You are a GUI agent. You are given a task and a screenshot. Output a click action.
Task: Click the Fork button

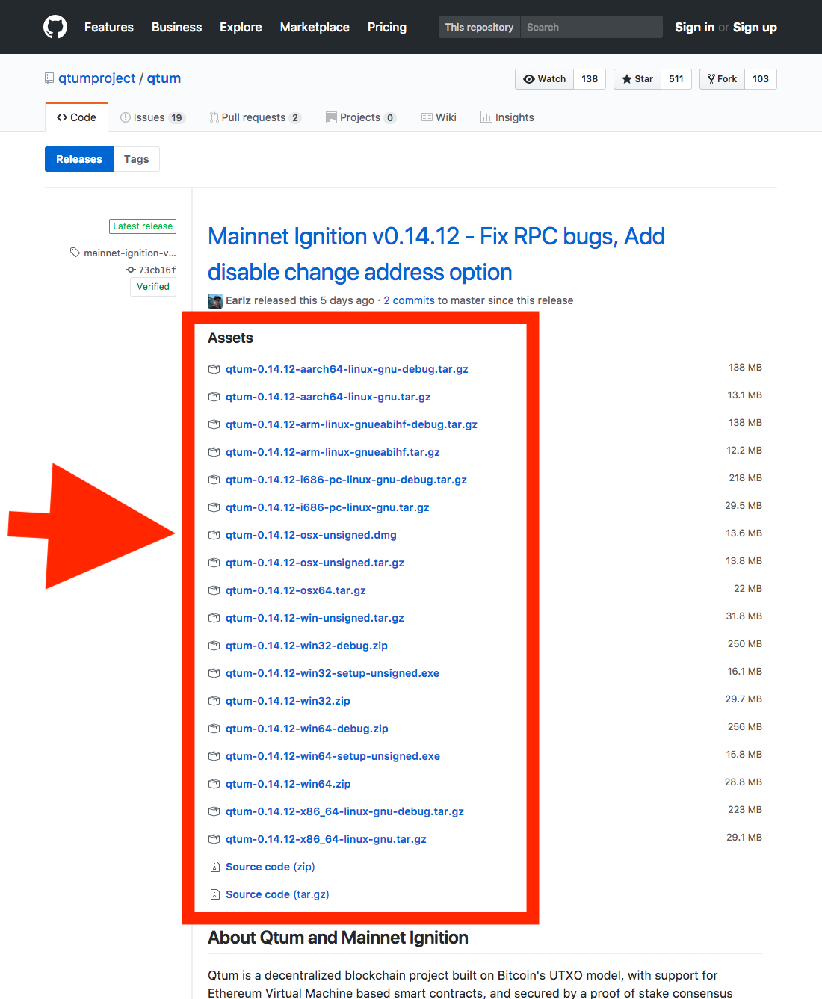(x=723, y=79)
